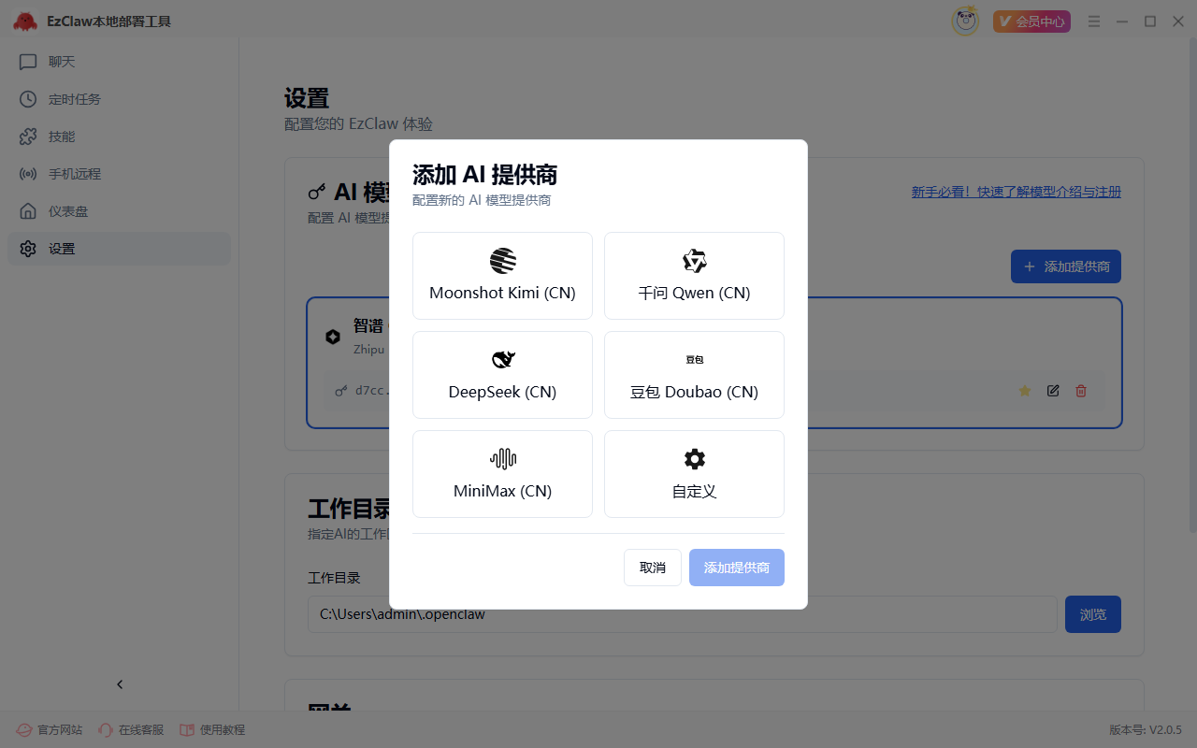
Task: Open the 会员中心 member center
Action: pyautogui.click(x=1031, y=22)
